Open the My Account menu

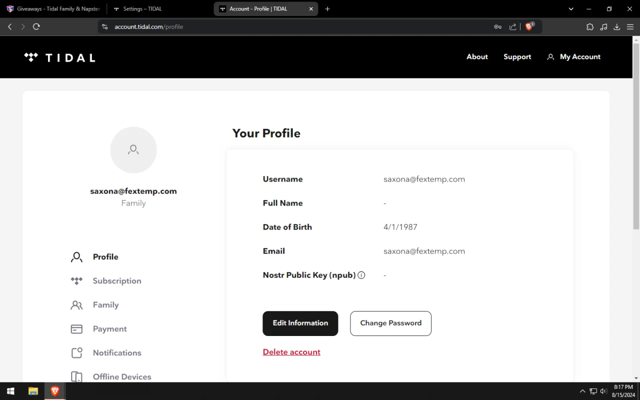[x=574, y=57]
